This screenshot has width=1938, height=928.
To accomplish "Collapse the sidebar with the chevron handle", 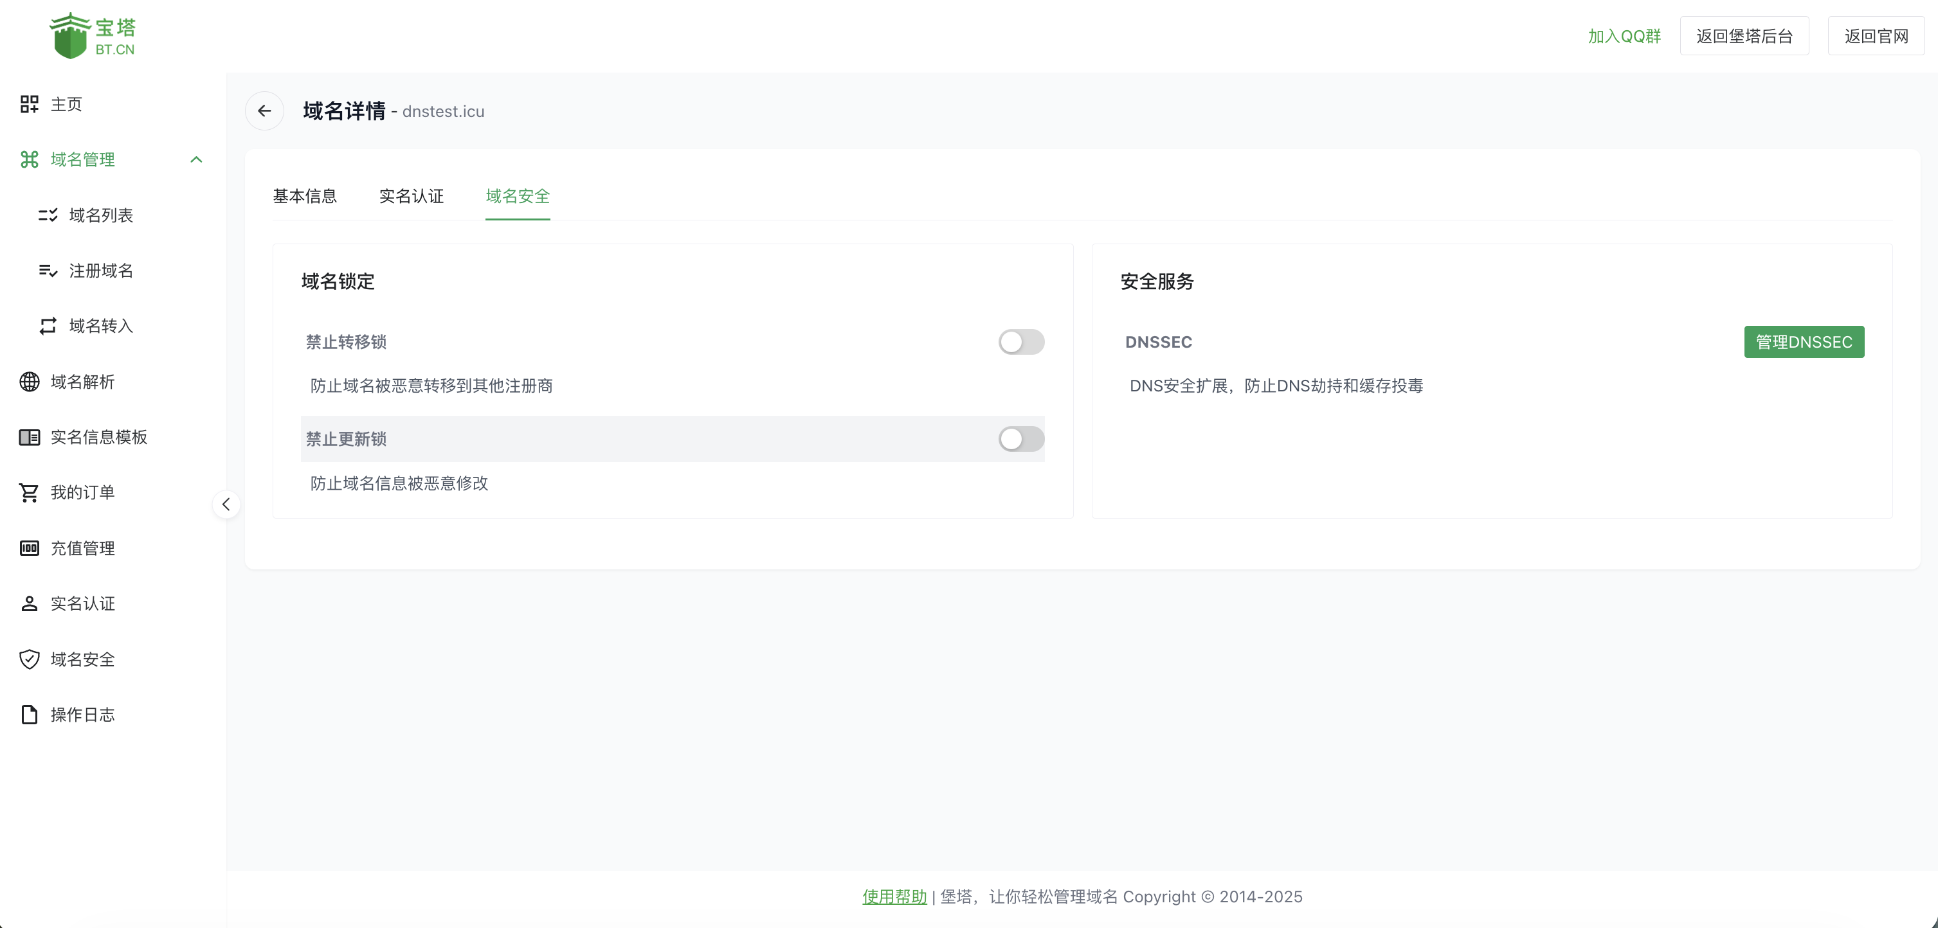I will [226, 504].
